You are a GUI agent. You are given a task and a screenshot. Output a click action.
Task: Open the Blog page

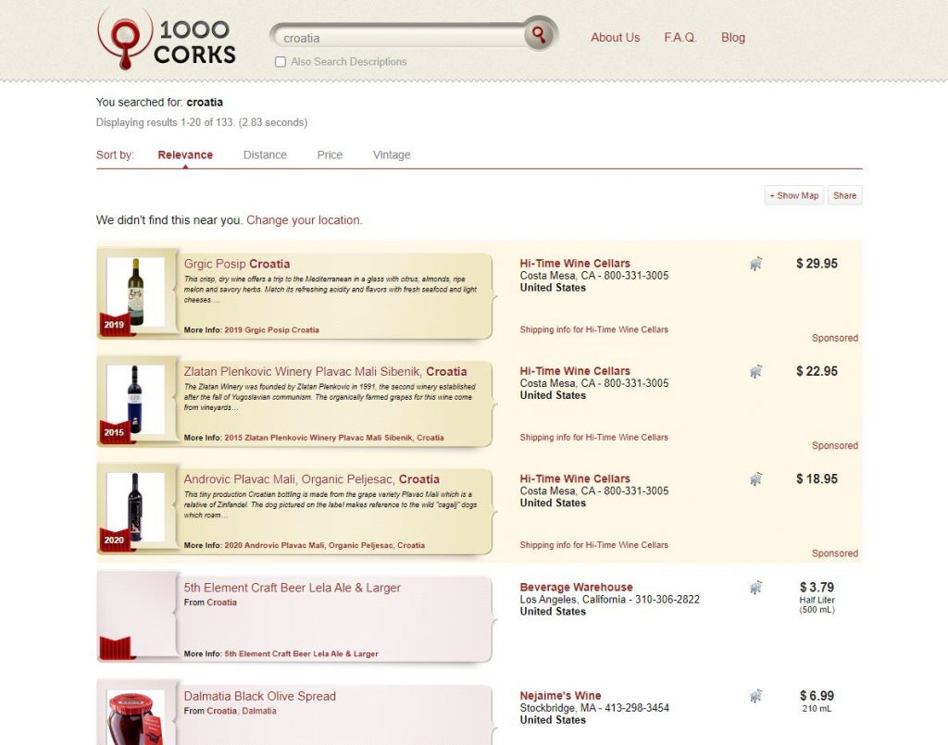coord(733,37)
